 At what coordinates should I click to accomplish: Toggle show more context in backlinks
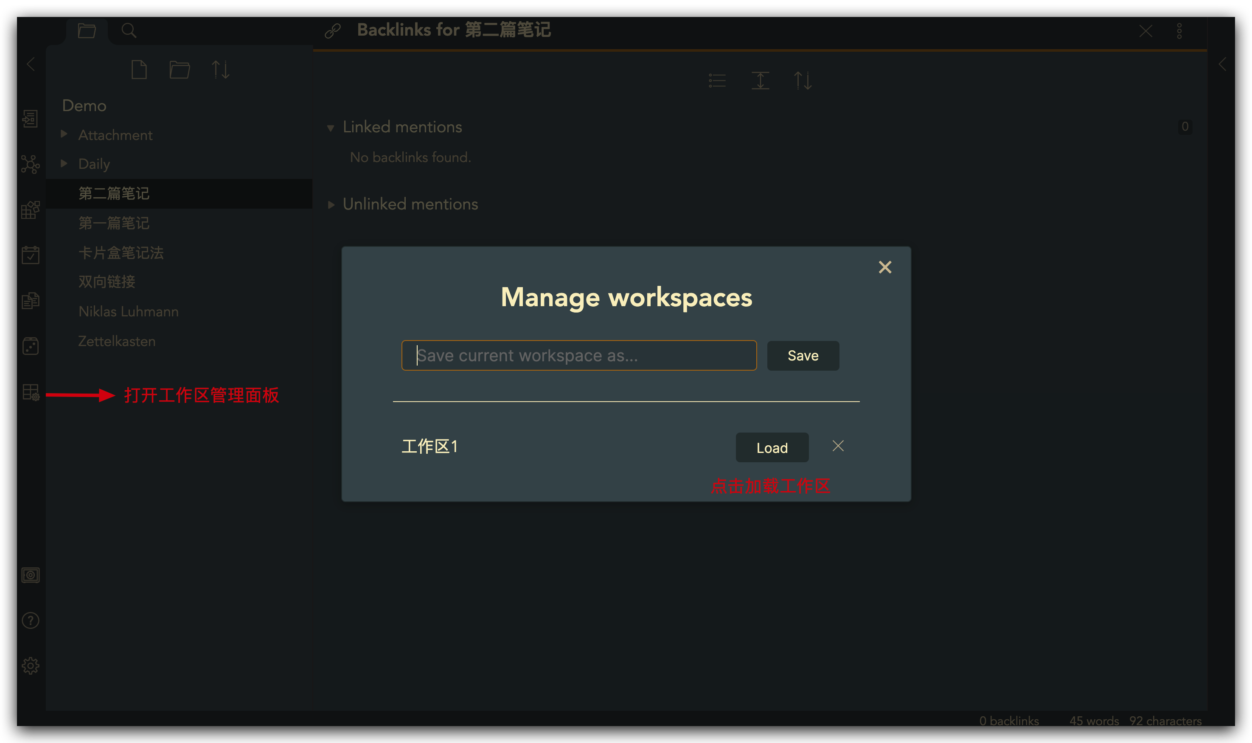click(x=760, y=81)
